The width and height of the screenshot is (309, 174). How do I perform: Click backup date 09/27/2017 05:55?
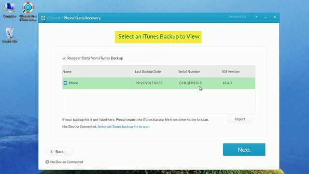[149, 83]
